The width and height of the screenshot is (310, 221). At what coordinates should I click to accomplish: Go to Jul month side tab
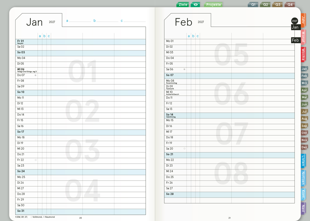tap(304, 112)
